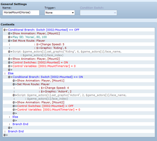Select the Script set_graphic("Actor4") command line

(78, 95)
